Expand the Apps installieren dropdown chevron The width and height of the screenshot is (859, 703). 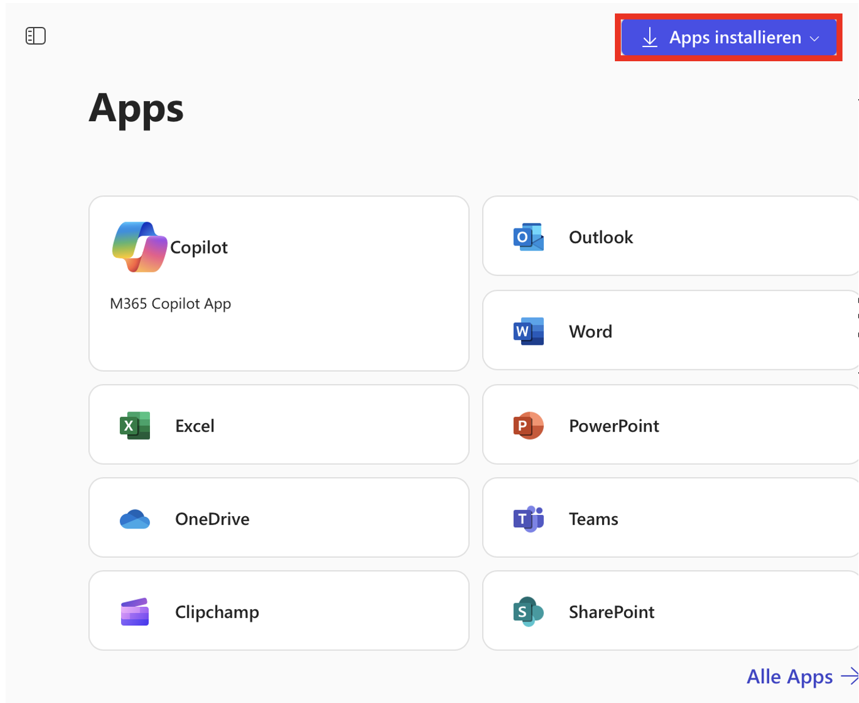pyautogui.click(x=814, y=39)
